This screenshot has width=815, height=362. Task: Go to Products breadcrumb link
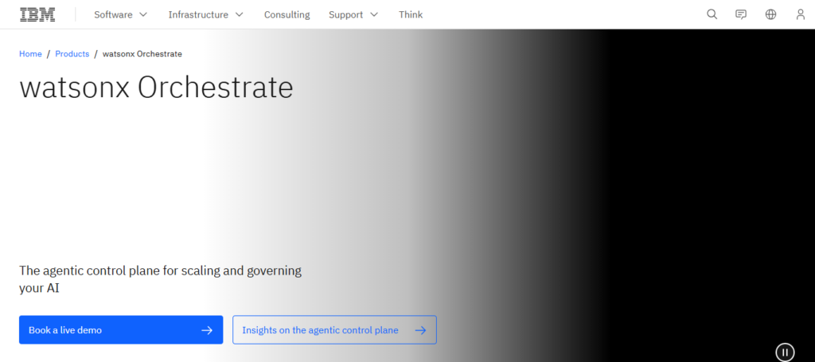72,54
